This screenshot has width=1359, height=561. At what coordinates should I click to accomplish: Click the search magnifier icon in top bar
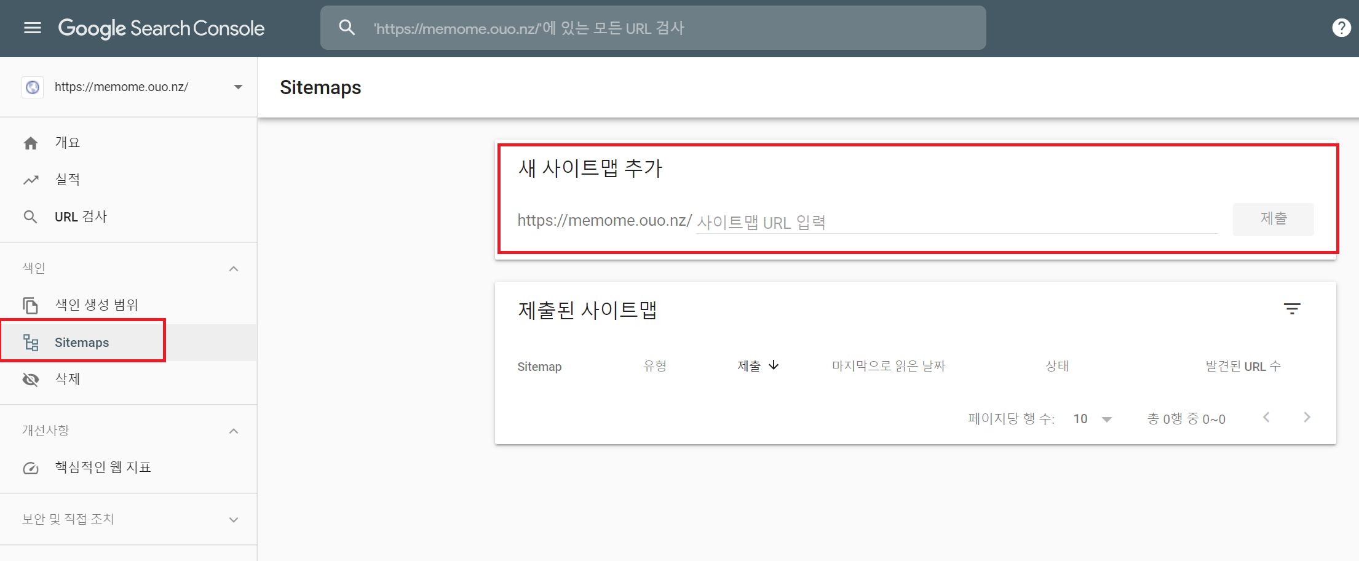[347, 28]
